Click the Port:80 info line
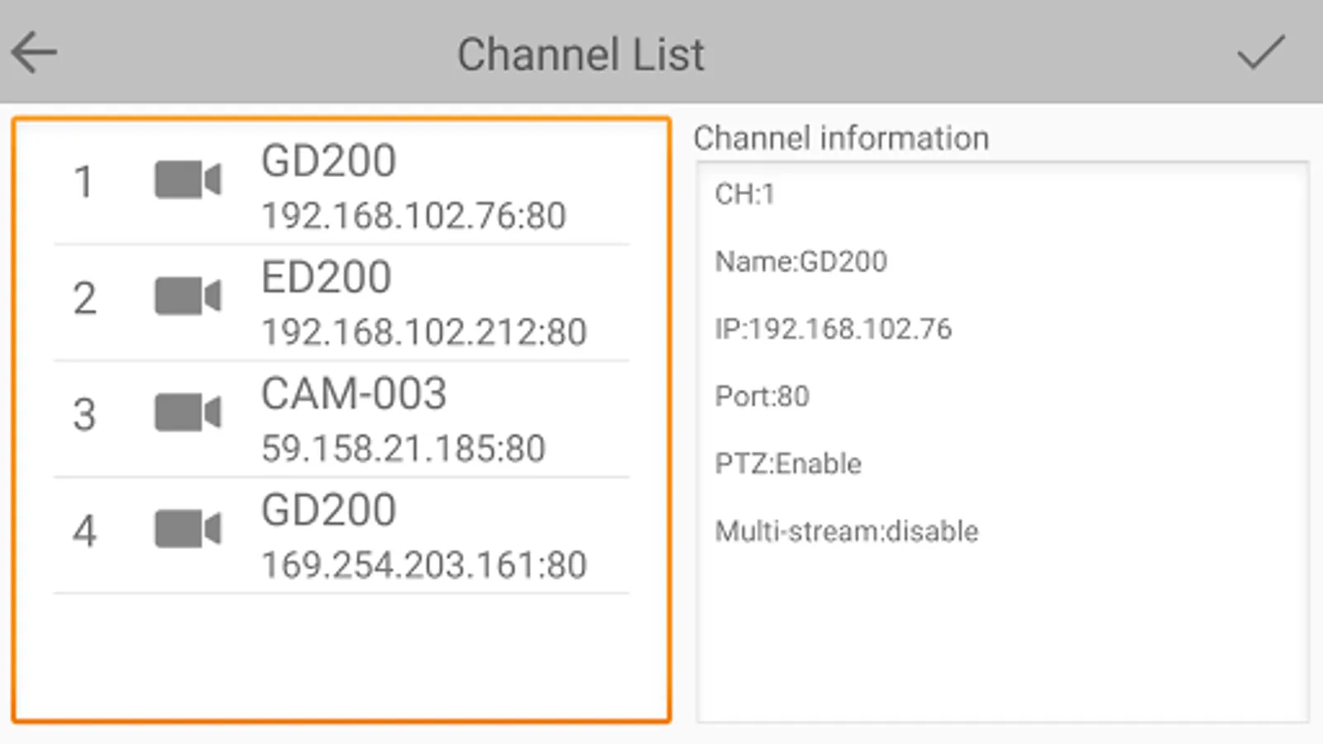This screenshot has height=744, width=1323. (x=762, y=397)
